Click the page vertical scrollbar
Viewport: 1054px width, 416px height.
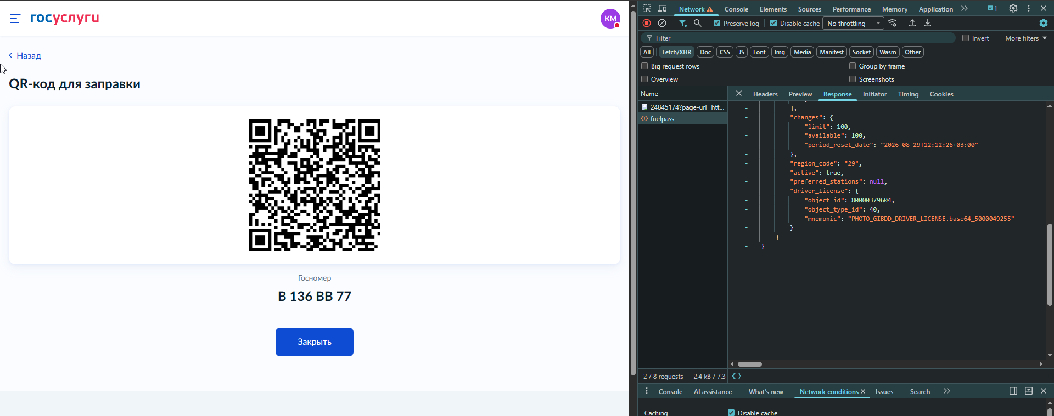click(633, 192)
